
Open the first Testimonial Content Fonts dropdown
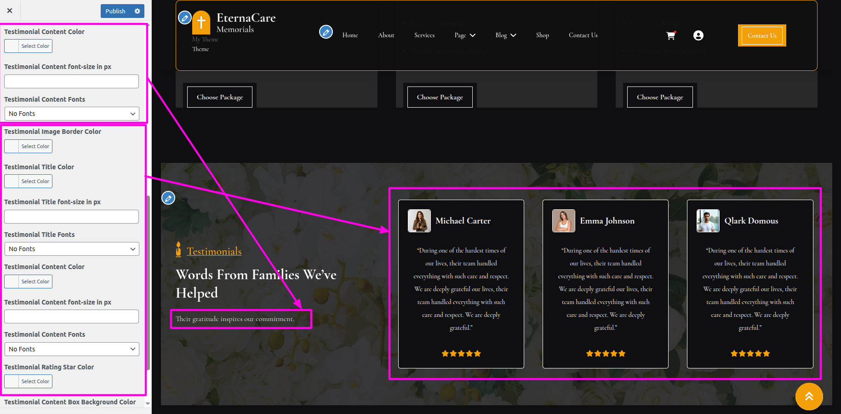point(72,114)
